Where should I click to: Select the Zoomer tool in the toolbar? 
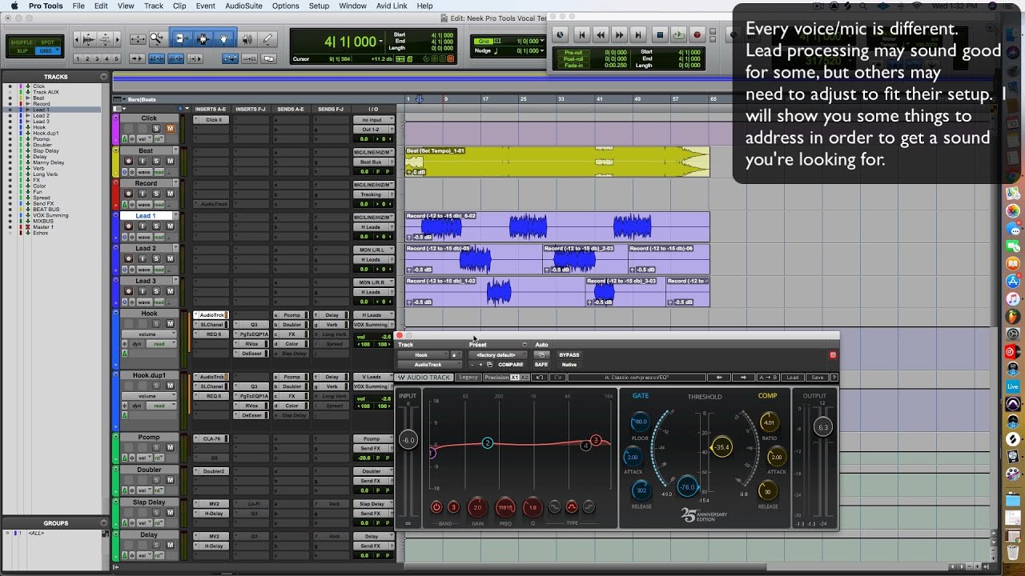(x=157, y=38)
